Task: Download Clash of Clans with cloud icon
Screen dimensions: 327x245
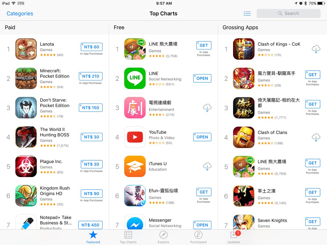Action: [316, 137]
